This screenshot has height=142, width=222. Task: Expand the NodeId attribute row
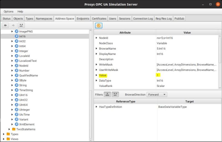[96, 38]
